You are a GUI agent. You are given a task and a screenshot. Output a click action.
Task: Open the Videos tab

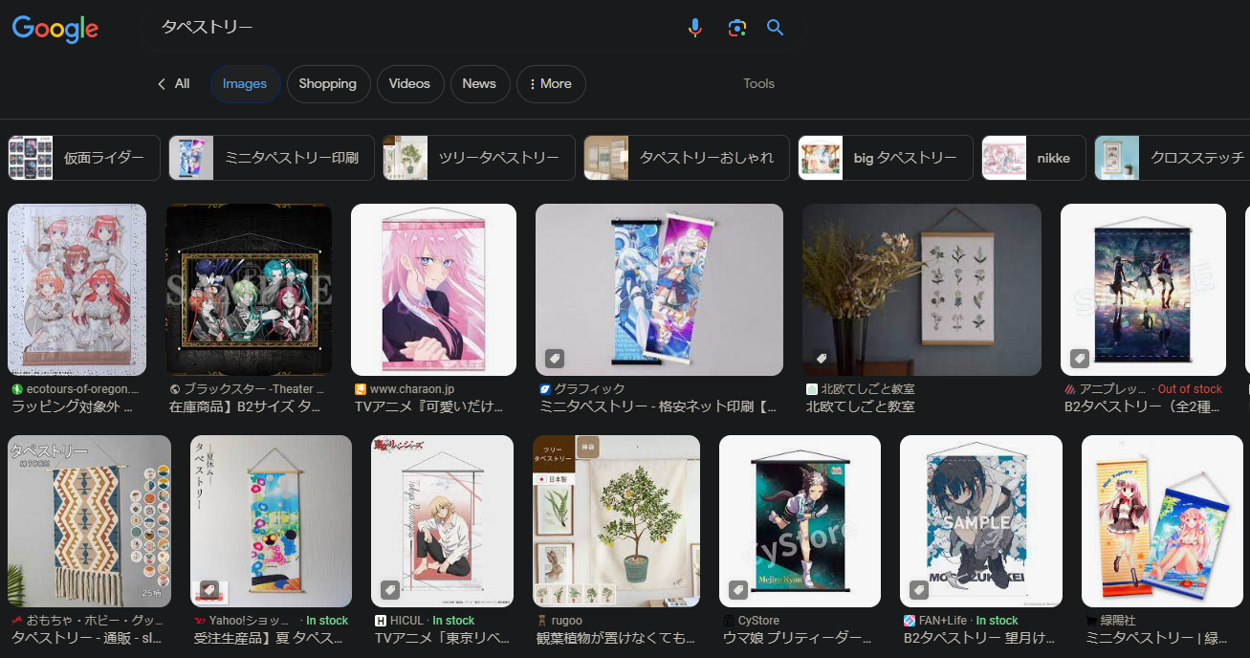pyautogui.click(x=410, y=84)
